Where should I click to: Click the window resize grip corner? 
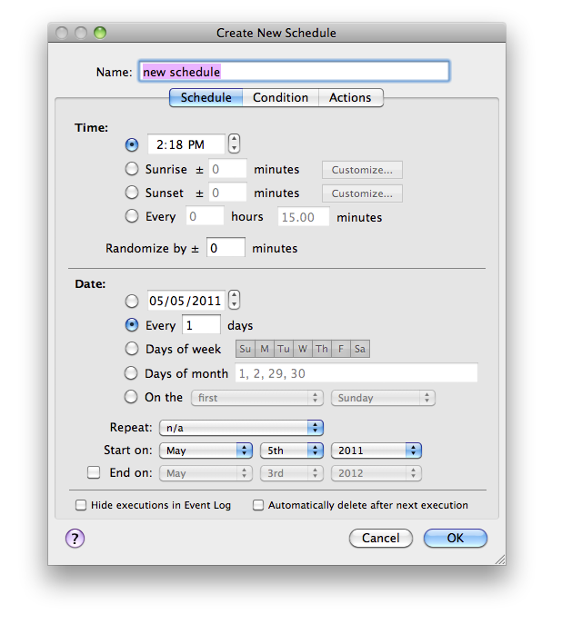(x=500, y=560)
